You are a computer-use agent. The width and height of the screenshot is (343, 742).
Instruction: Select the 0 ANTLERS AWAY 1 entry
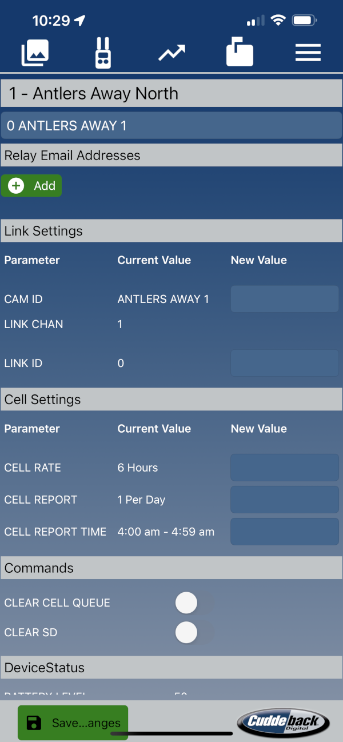click(x=171, y=126)
